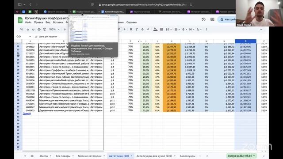The height and width of the screenshot is (159, 283).
Task: Open the Файл menu
Action: pyautogui.click(x=28, y=23)
